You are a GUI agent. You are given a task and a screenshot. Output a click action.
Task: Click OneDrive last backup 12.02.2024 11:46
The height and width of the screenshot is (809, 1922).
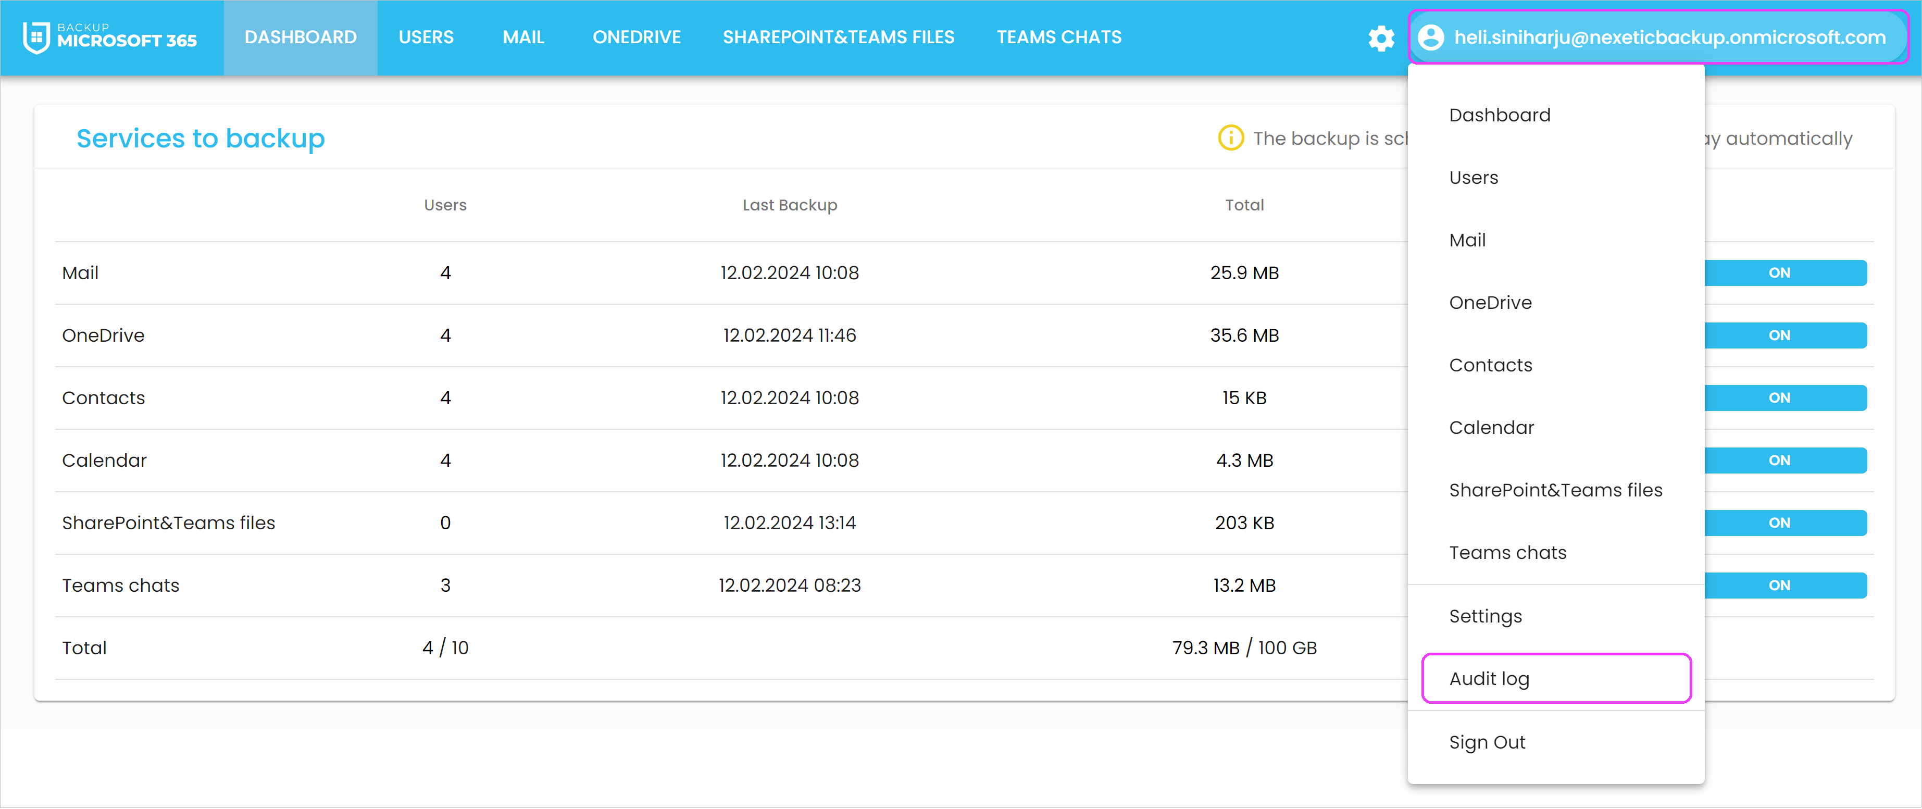[x=790, y=336]
